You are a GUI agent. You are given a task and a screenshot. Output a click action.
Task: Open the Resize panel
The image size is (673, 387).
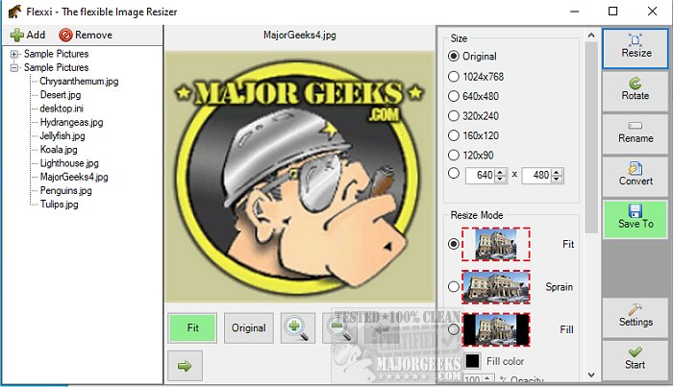tap(636, 48)
